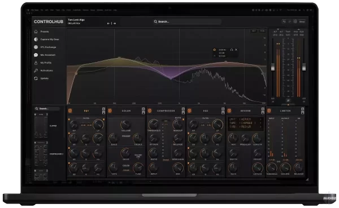Click the Demo button in header
This screenshot has width=339, height=208.
point(302,21)
